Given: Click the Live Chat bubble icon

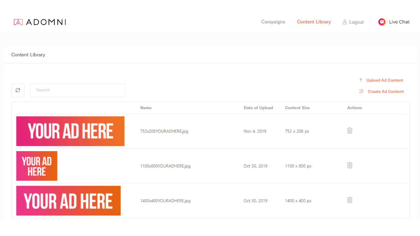Looking at the screenshot, I should [x=382, y=22].
